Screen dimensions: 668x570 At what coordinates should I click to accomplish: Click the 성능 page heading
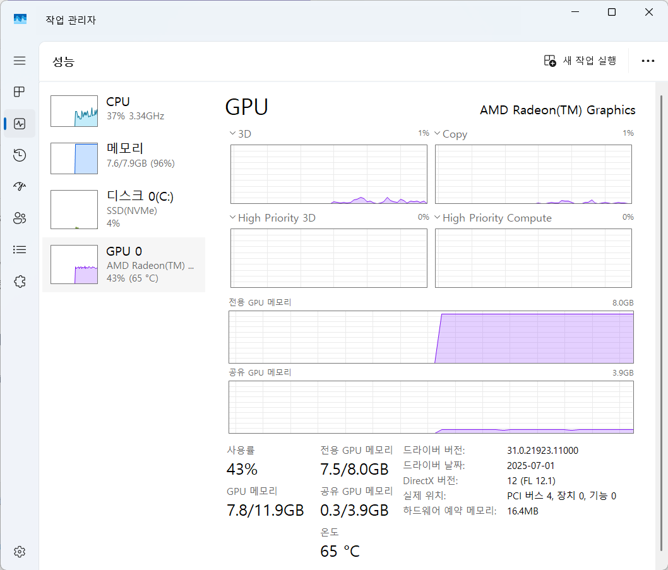click(64, 62)
